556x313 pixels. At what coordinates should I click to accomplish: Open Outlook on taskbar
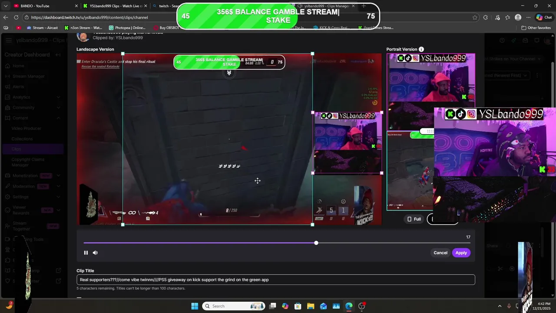pos(323,306)
